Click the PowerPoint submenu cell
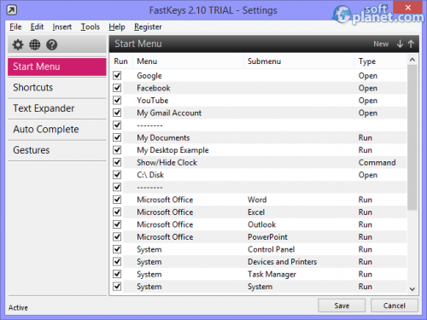Image resolution: width=427 pixels, height=320 pixels. coord(267,237)
